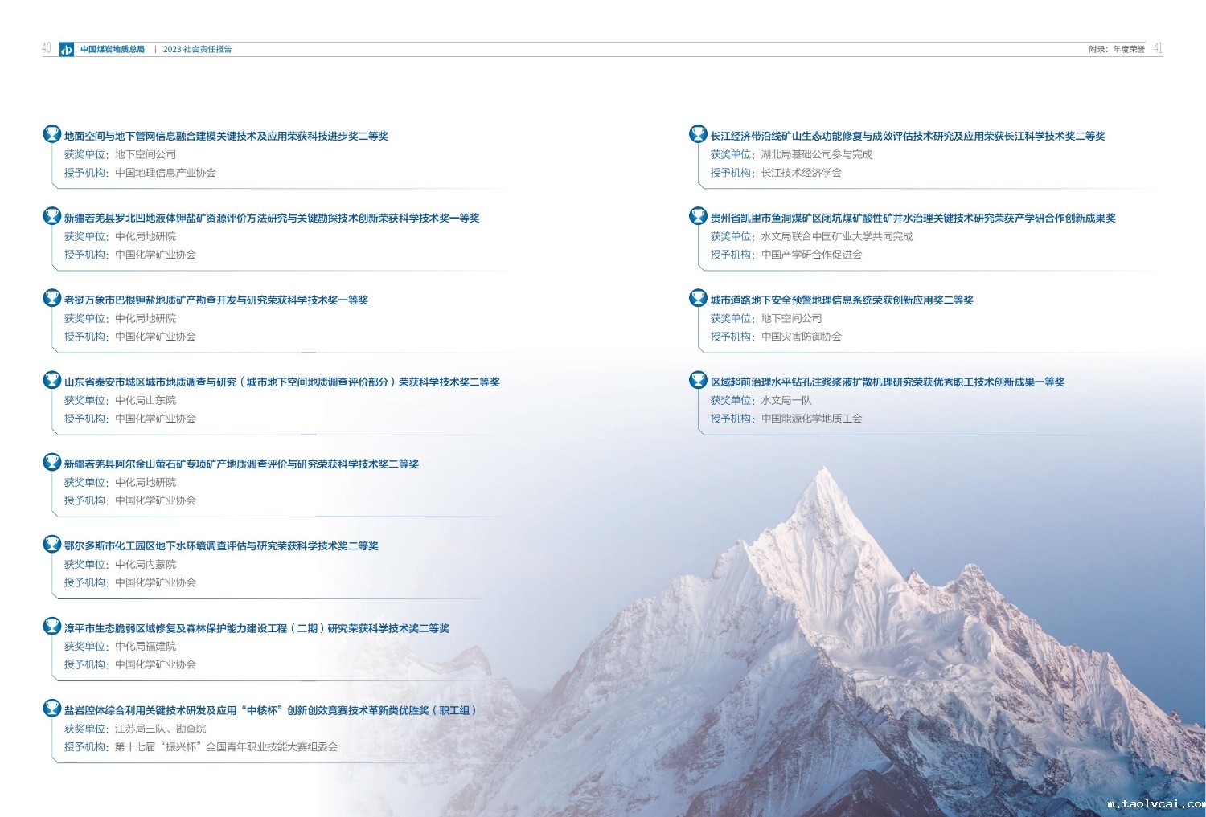Click trophy icon next to 新疆若羌县罗北凹地 award

[52, 216]
